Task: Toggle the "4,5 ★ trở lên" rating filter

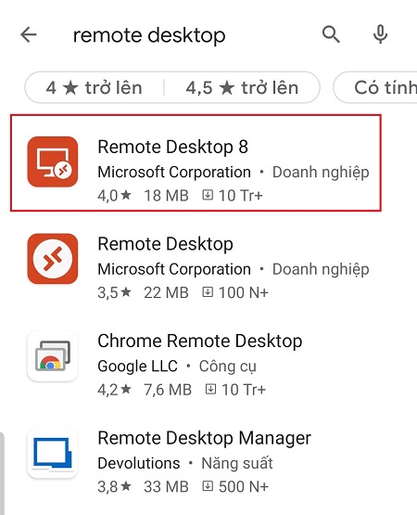Action: click(242, 88)
